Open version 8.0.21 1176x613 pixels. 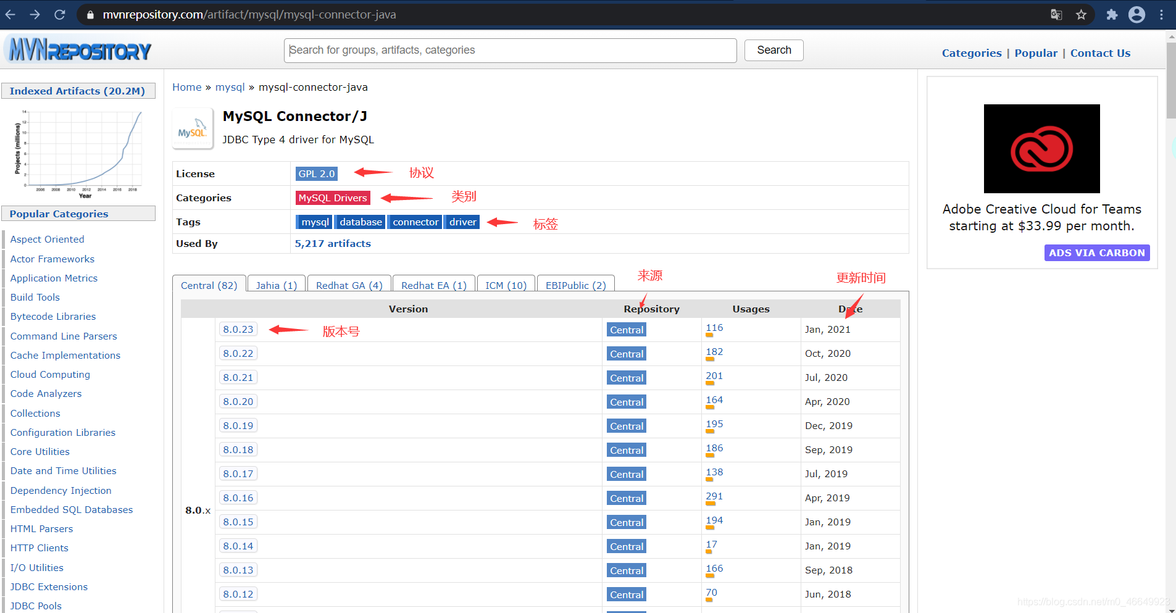pyautogui.click(x=238, y=377)
